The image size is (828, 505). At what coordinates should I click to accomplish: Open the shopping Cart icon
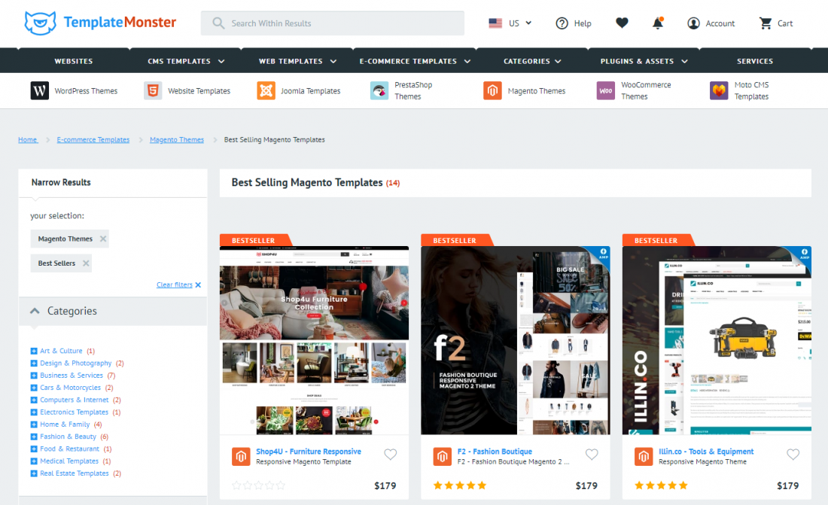pyautogui.click(x=766, y=23)
